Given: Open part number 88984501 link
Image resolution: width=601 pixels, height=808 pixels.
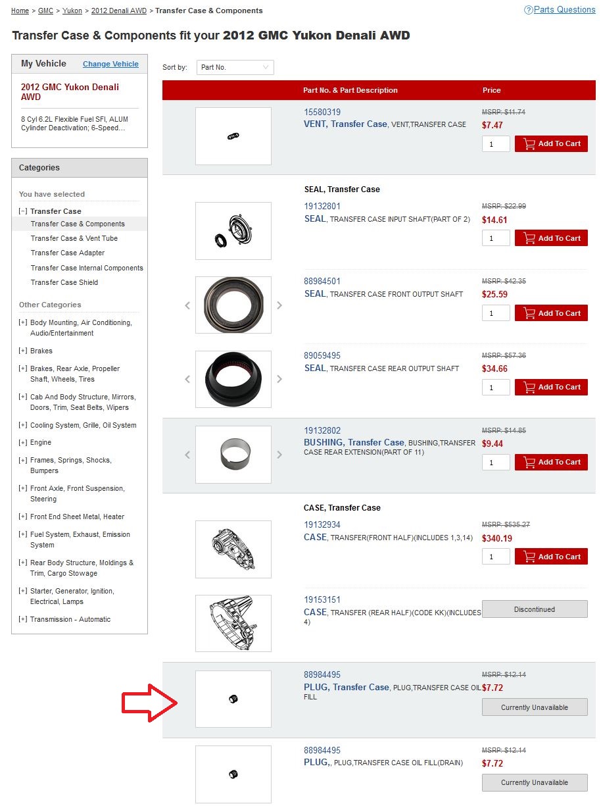Looking at the screenshot, I should [322, 281].
